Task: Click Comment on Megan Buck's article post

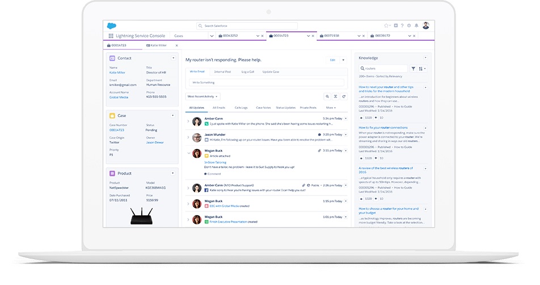Action: (x=214, y=174)
